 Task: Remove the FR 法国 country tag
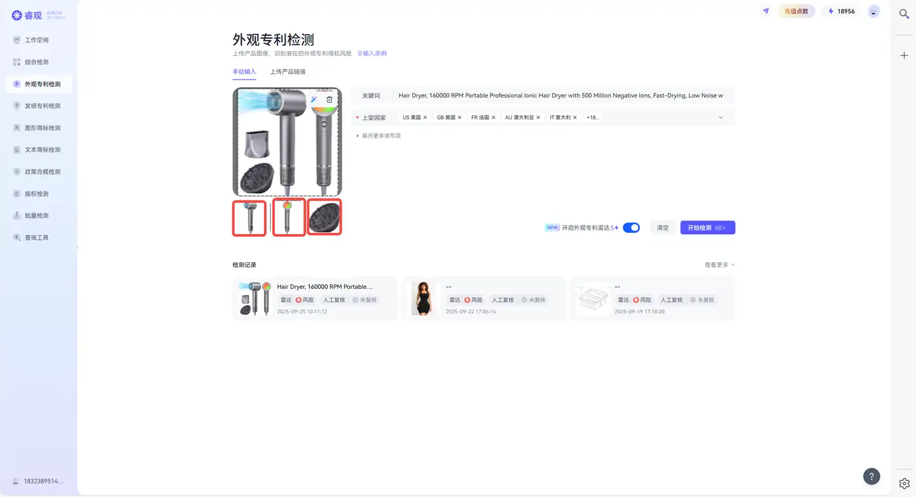click(493, 117)
